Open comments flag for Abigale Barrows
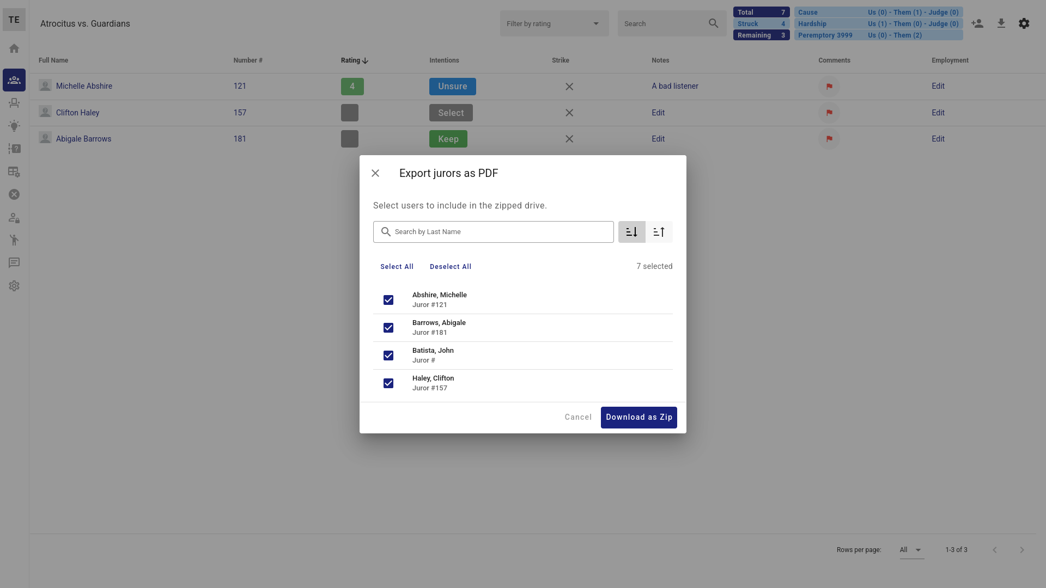Viewport: 1046px width, 588px height. 829,139
